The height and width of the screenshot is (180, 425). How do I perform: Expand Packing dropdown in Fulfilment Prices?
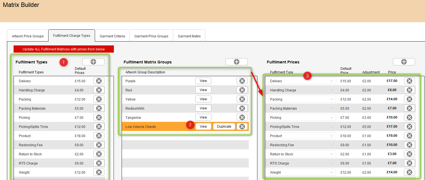[x=302, y=99]
